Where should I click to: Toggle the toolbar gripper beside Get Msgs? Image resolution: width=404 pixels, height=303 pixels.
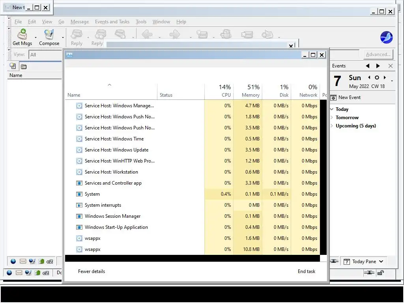click(x=9, y=37)
